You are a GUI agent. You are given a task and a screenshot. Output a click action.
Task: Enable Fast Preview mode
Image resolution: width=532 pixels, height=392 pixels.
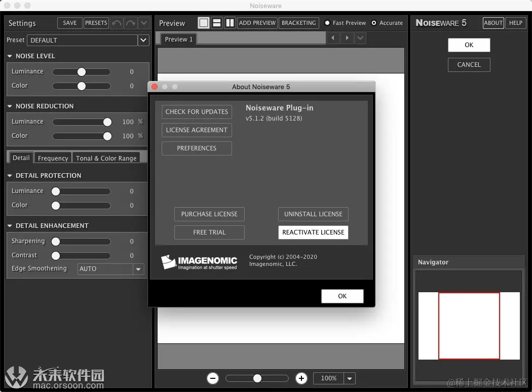coord(327,23)
